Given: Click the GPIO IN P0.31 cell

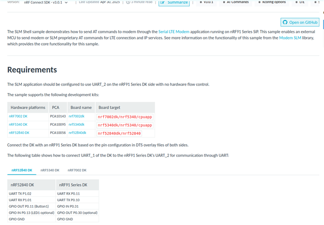Looking at the screenshot, I should [x=77, y=206].
